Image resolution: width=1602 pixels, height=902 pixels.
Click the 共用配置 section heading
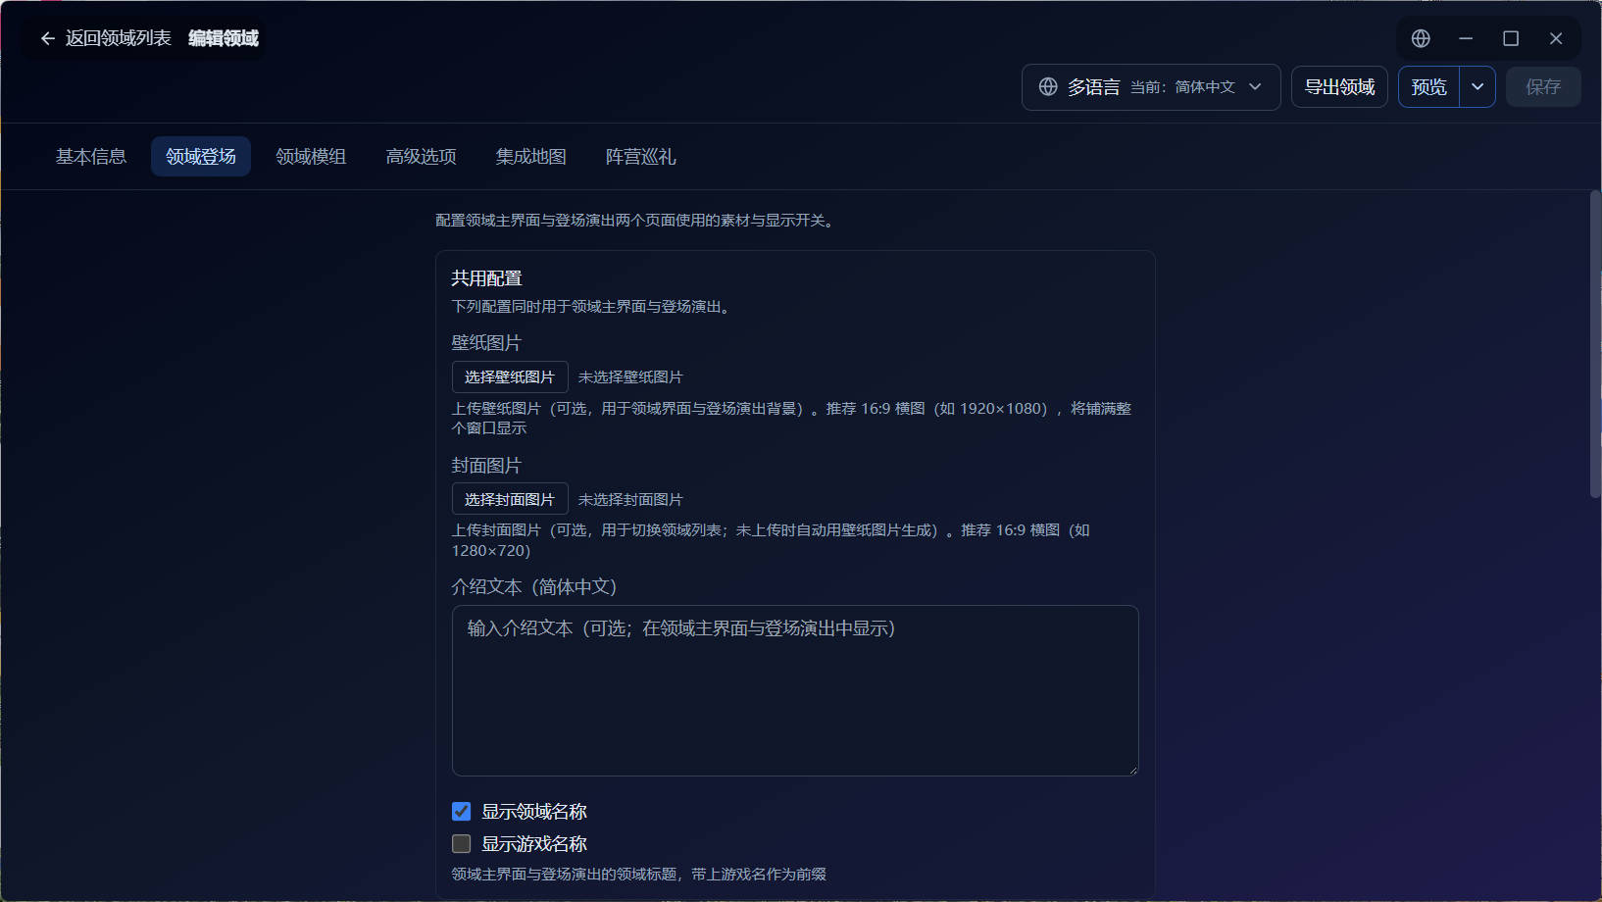tap(486, 278)
